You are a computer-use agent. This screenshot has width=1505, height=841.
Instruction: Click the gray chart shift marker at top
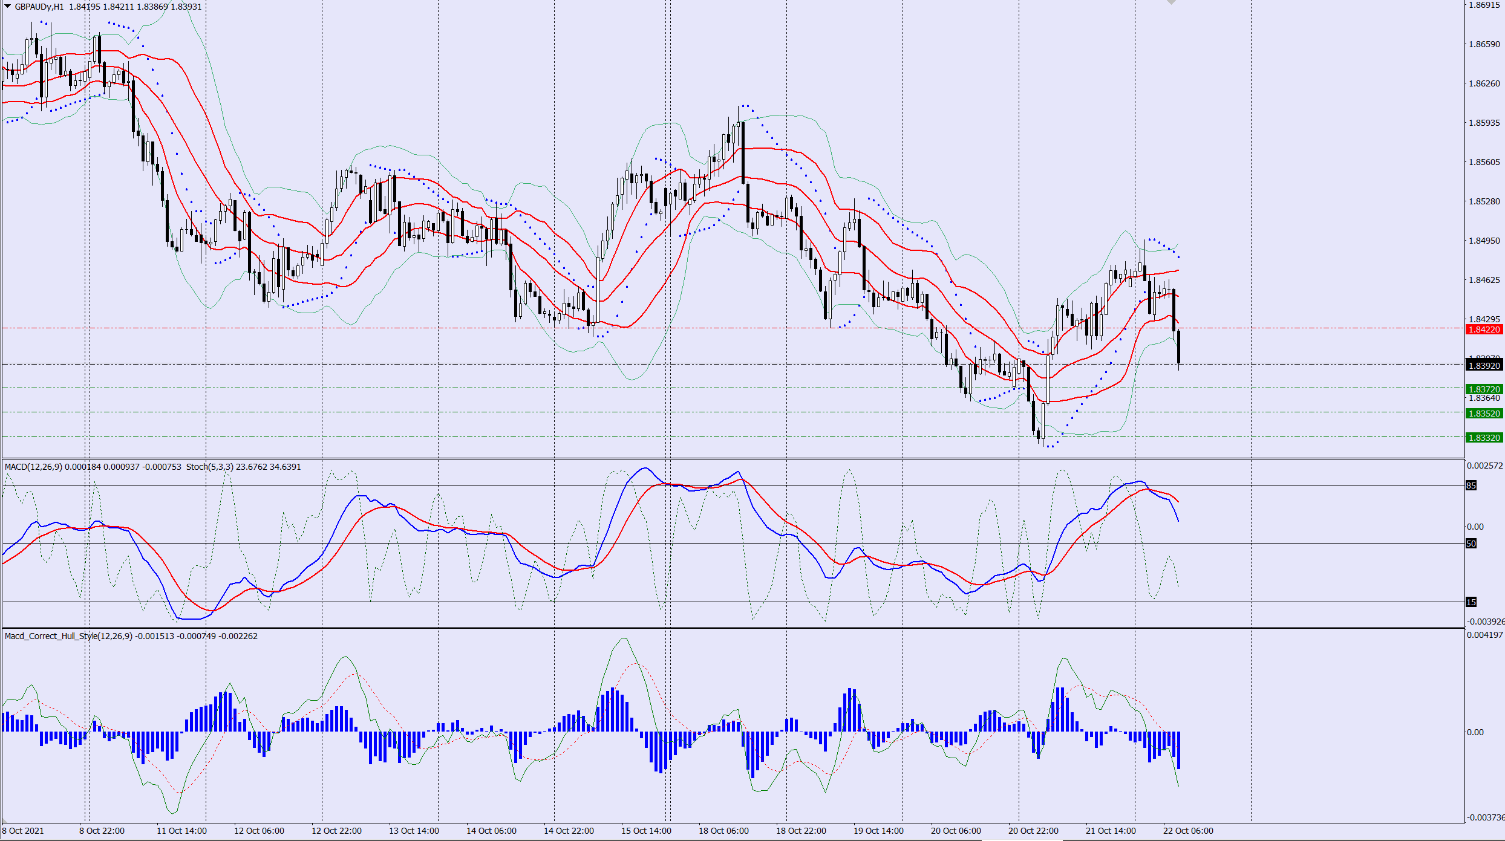pos(1172,2)
